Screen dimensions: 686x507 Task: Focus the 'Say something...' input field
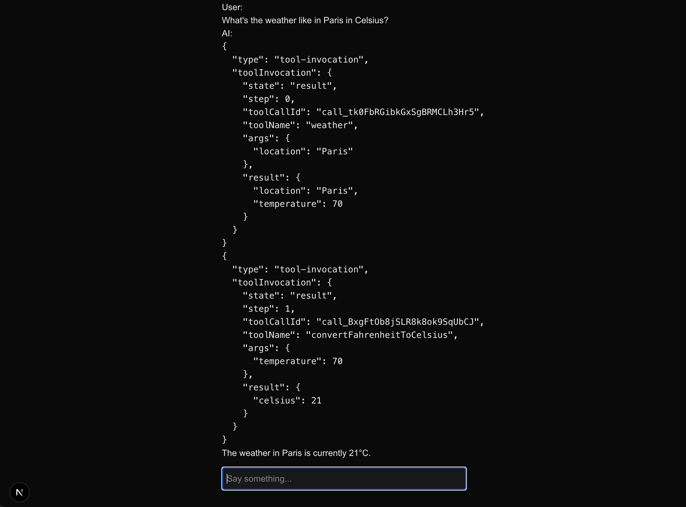click(x=344, y=479)
